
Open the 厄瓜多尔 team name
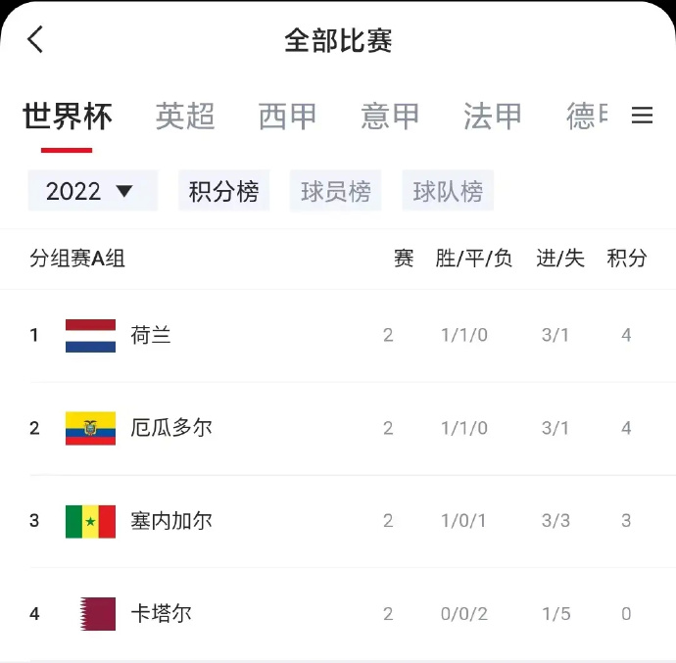tap(171, 428)
